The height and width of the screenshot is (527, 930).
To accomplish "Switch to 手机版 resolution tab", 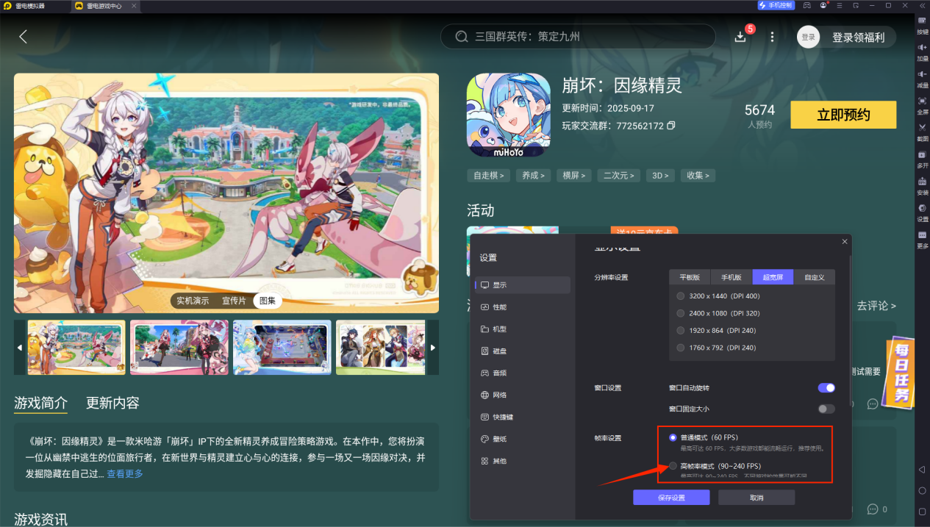I will click(x=732, y=277).
